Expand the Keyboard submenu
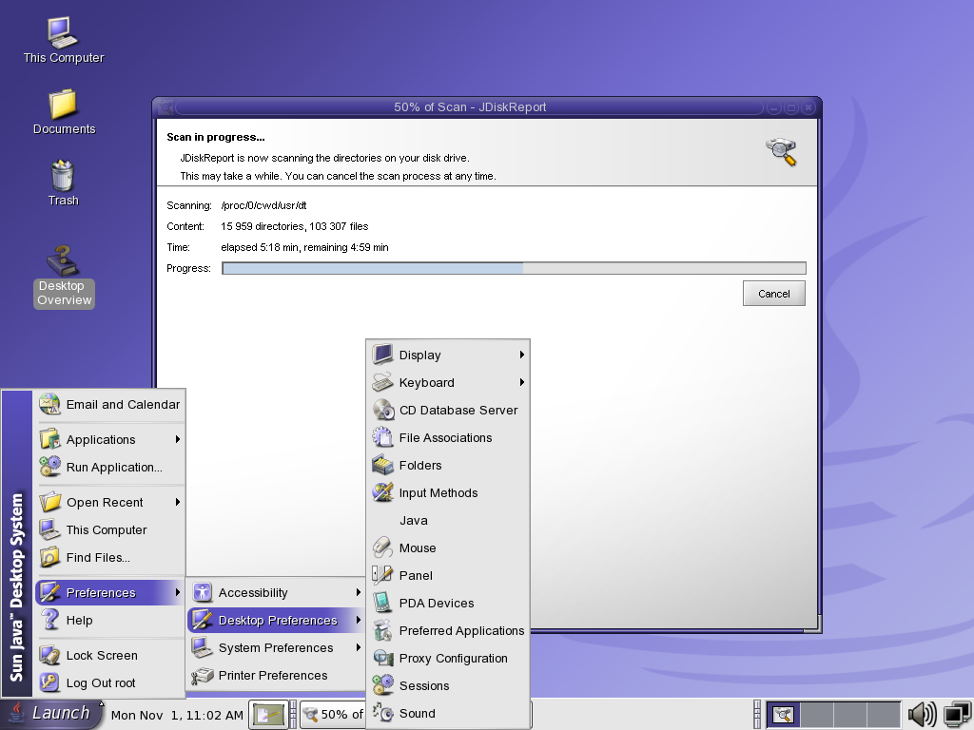The image size is (974, 730). pos(449,382)
